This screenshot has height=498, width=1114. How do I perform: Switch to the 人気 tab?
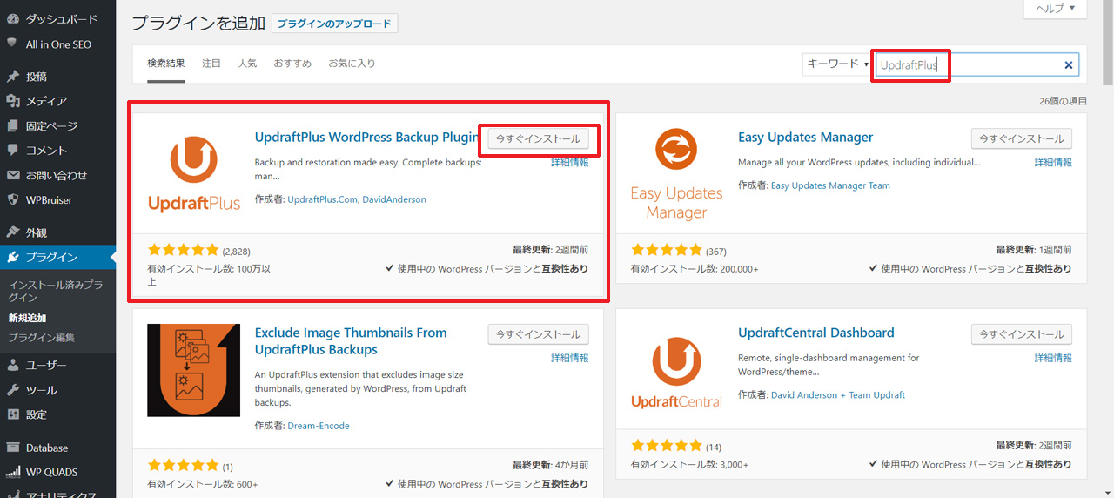pyautogui.click(x=247, y=64)
